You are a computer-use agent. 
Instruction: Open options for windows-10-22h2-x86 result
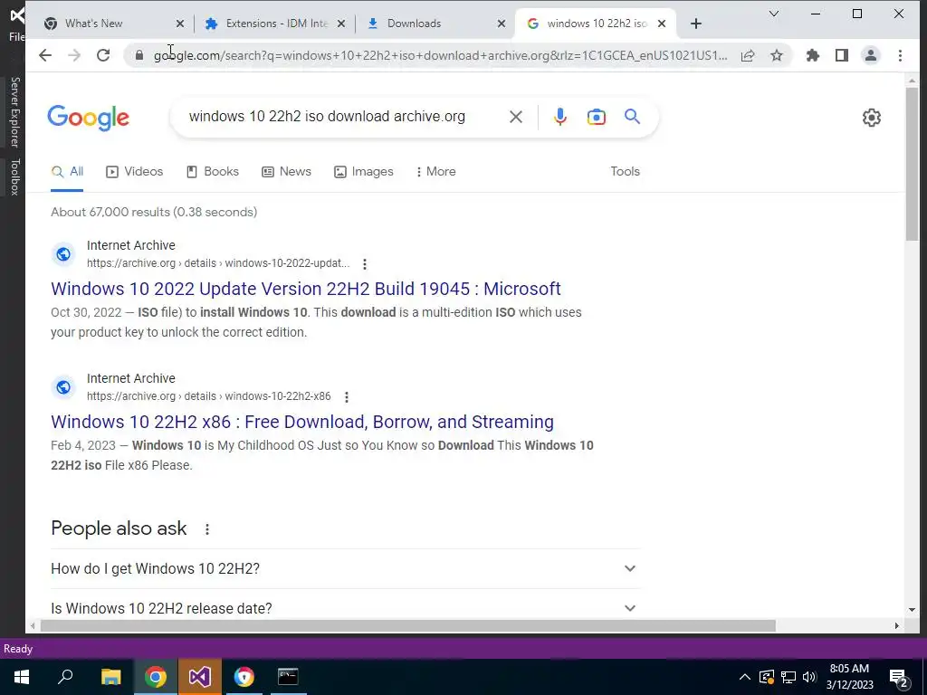coord(347,397)
